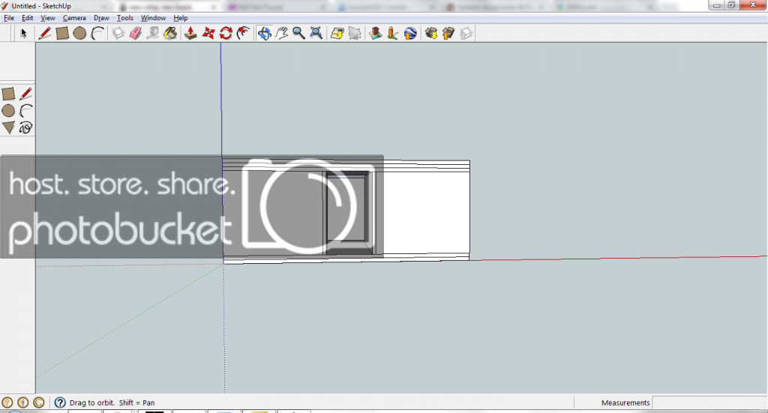Pick the Line pencil in the top toolbar
The width and height of the screenshot is (768, 413).
44,33
